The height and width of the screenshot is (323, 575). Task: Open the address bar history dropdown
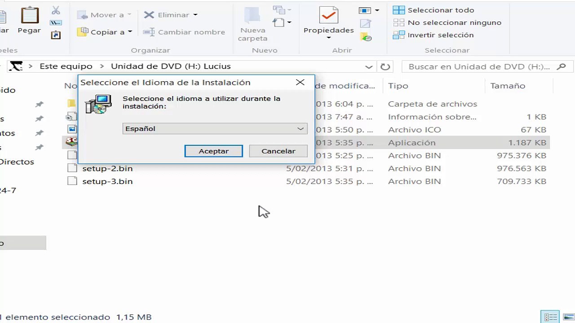[369, 67]
